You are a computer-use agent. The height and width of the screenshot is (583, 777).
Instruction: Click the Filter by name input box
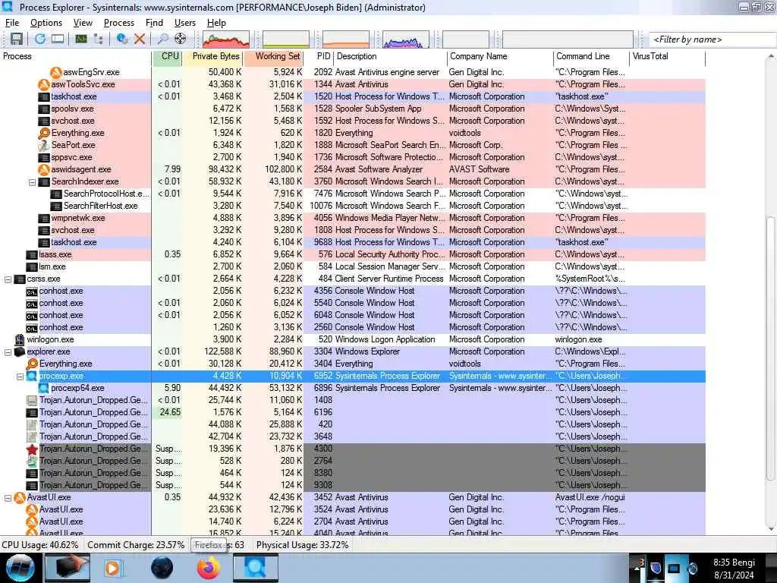pos(712,39)
